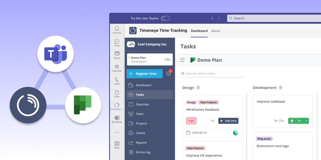Open the Calls icon in the rail
The height and width of the screenshot is (160, 321).
coord(117,81)
